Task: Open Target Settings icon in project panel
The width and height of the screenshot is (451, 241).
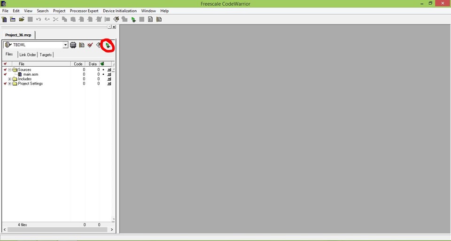Action: click(x=82, y=45)
